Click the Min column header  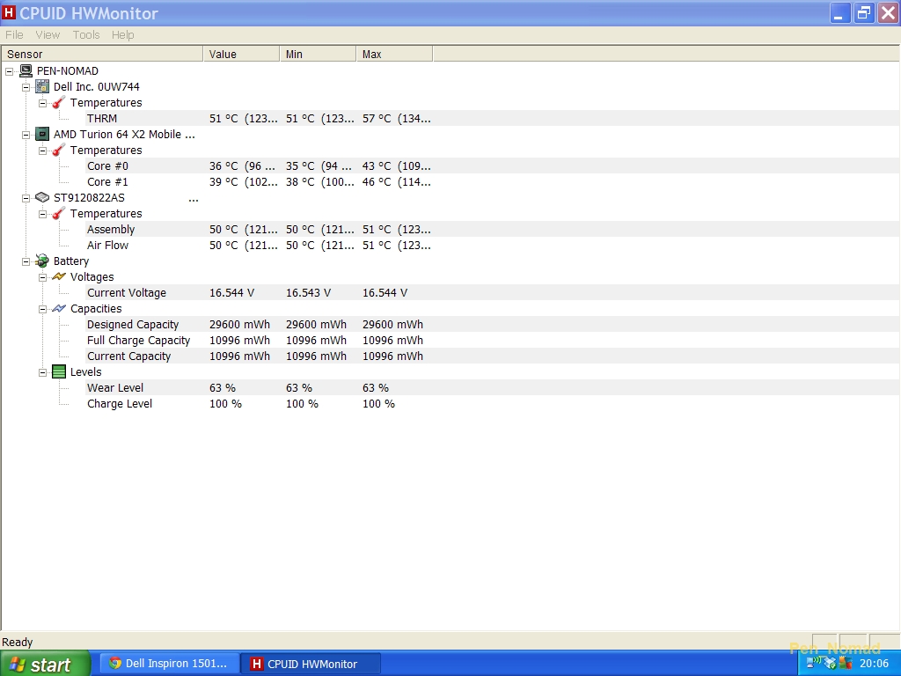[x=318, y=54]
